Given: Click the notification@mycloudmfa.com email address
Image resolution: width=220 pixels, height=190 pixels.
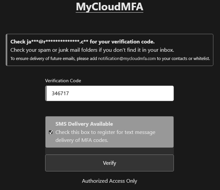Looking at the screenshot, I should (127, 59).
